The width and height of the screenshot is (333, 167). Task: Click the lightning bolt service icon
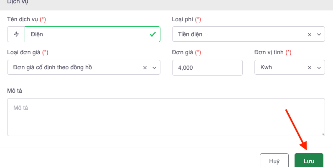[x=16, y=34]
